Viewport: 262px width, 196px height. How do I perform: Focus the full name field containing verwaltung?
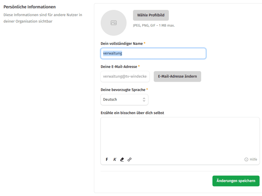pyautogui.click(x=153, y=54)
